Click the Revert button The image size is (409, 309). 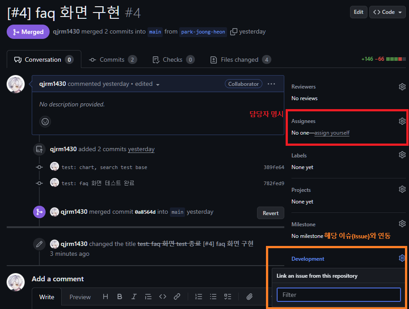pos(270,213)
